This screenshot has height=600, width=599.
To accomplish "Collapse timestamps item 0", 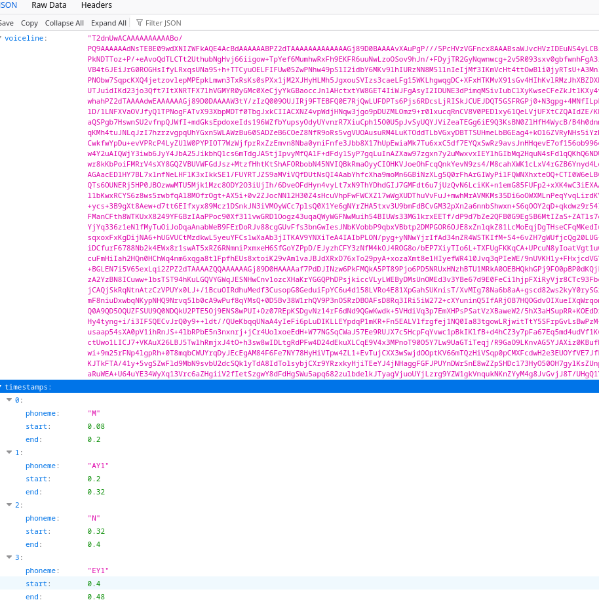I will coord(9,400).
